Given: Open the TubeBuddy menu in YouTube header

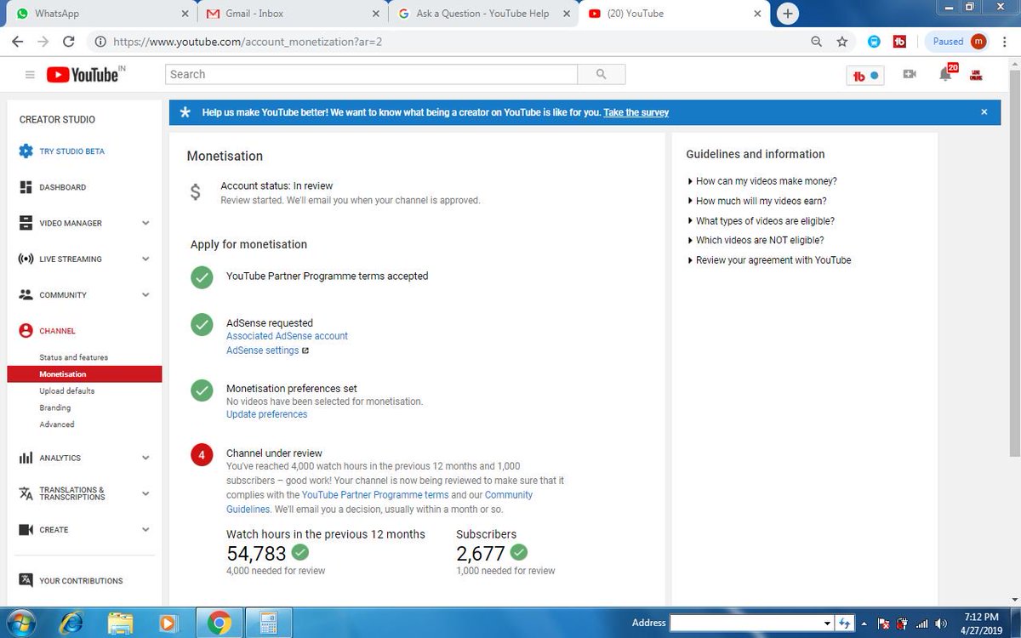Looking at the screenshot, I should click(x=864, y=76).
